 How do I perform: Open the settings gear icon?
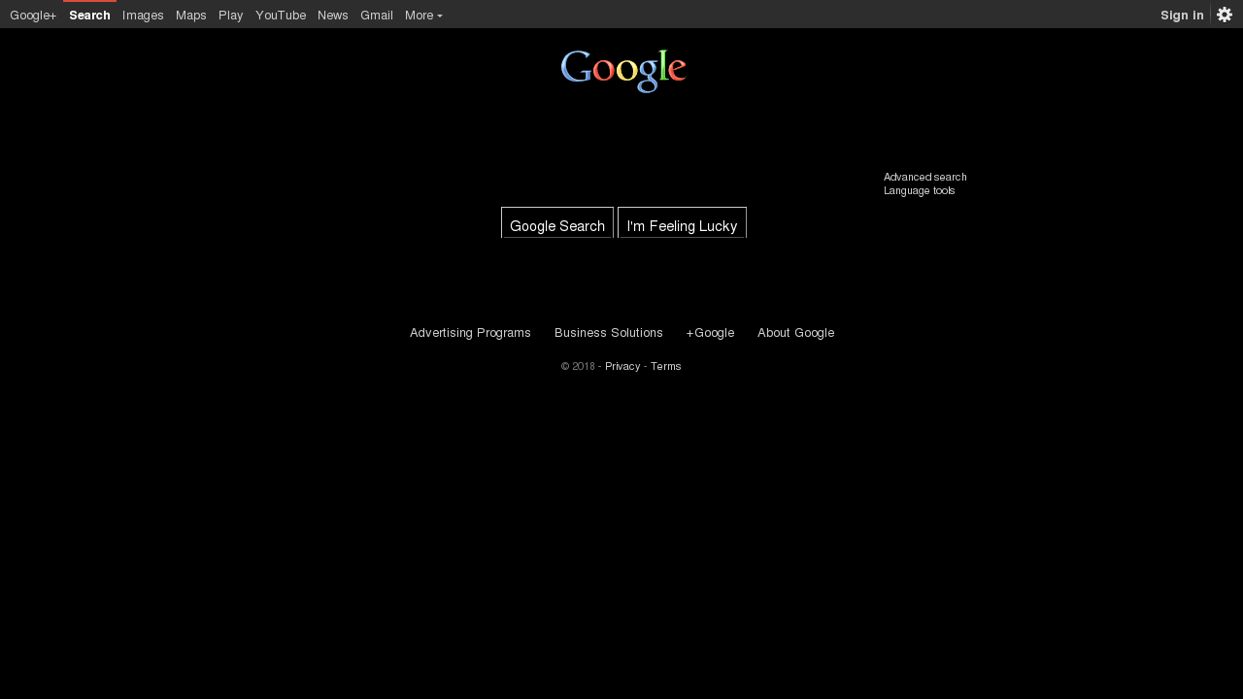click(1225, 15)
